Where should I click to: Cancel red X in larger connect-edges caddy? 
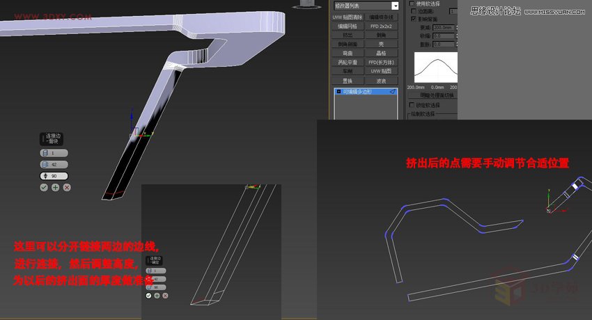point(67,187)
